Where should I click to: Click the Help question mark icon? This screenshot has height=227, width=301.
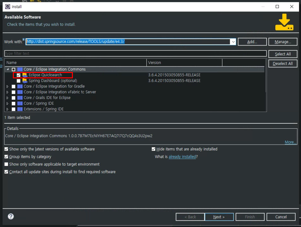(11, 217)
